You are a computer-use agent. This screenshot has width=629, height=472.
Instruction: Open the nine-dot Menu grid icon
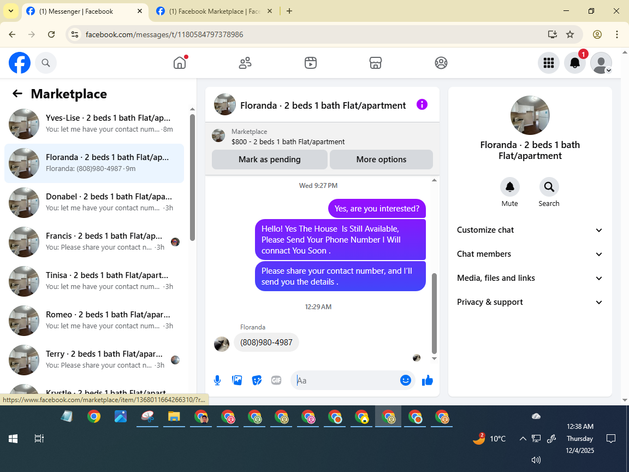pos(548,63)
